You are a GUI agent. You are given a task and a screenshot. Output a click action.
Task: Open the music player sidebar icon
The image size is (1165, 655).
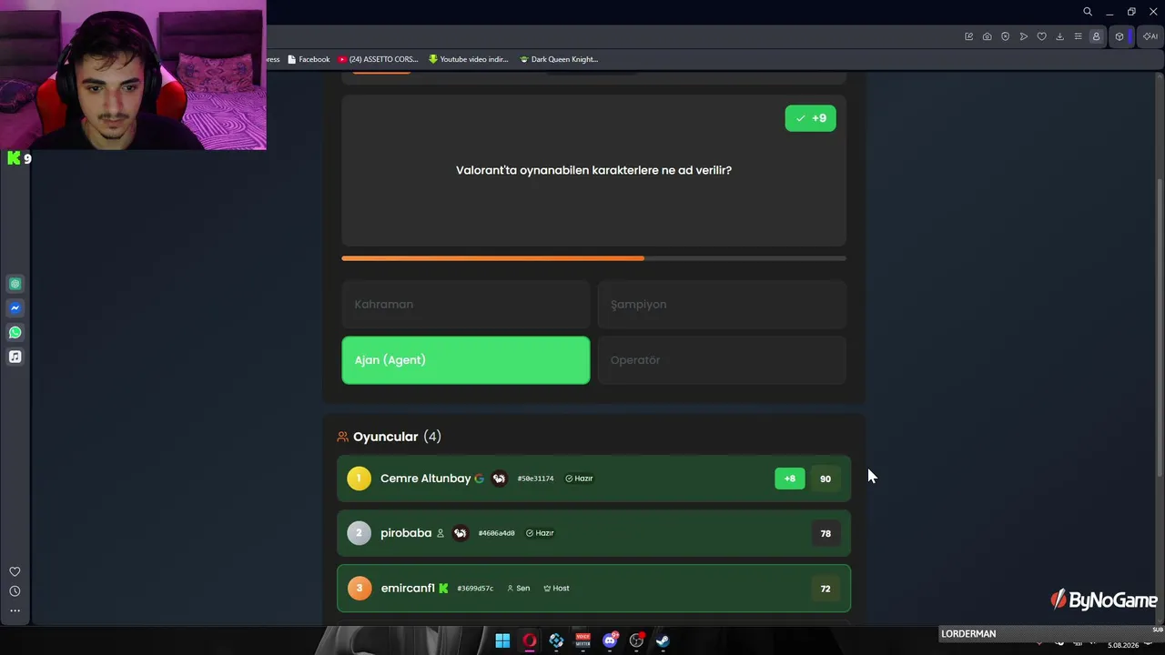[15, 357]
